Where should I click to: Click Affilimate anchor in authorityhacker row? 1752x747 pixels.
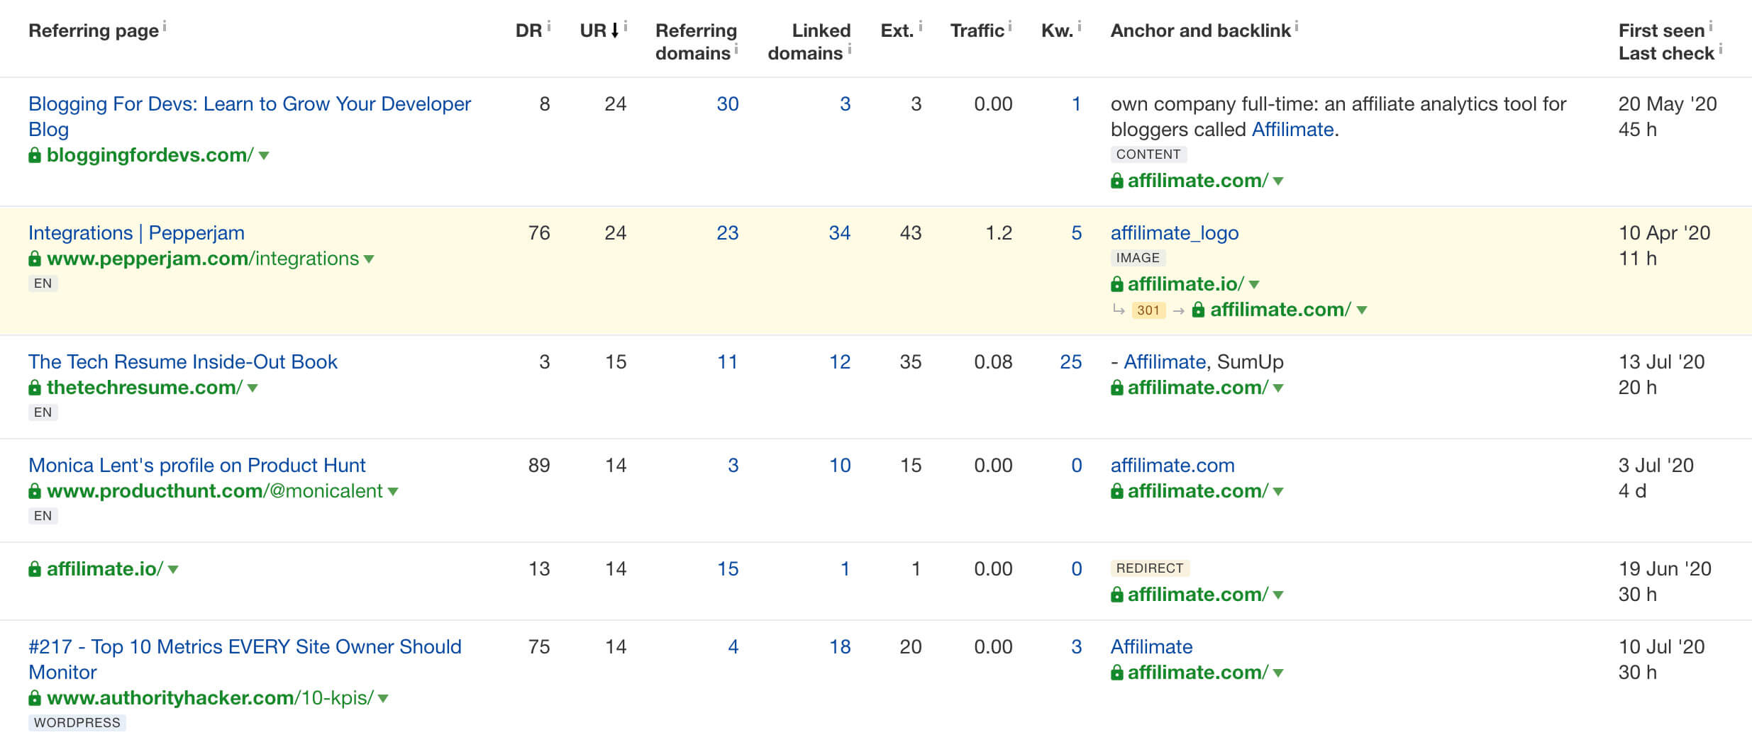click(1152, 646)
